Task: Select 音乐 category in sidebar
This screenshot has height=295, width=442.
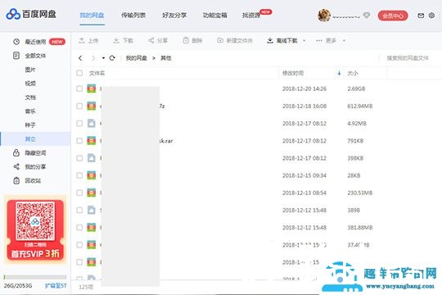Action: coord(30,111)
